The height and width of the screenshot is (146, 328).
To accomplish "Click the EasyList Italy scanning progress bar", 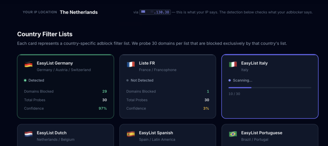I will pyautogui.click(x=269, y=87).
